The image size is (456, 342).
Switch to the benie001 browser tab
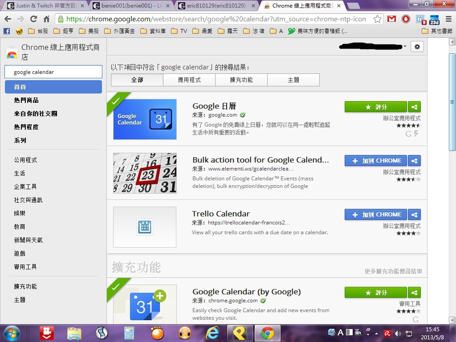(131, 6)
